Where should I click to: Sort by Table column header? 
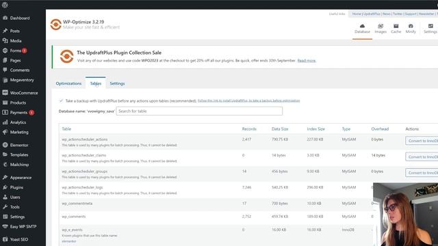pyautogui.click(x=66, y=129)
